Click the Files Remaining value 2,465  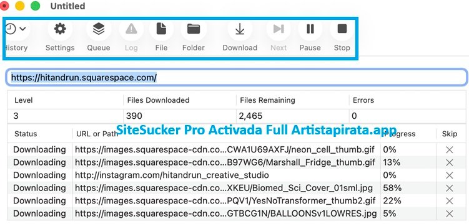click(251, 116)
